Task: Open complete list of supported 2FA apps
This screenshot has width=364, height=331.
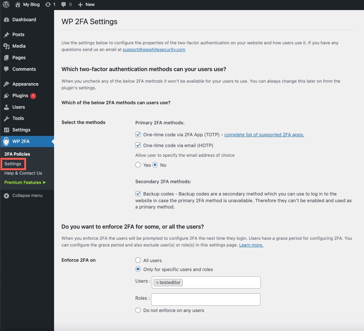Action: click(264, 135)
